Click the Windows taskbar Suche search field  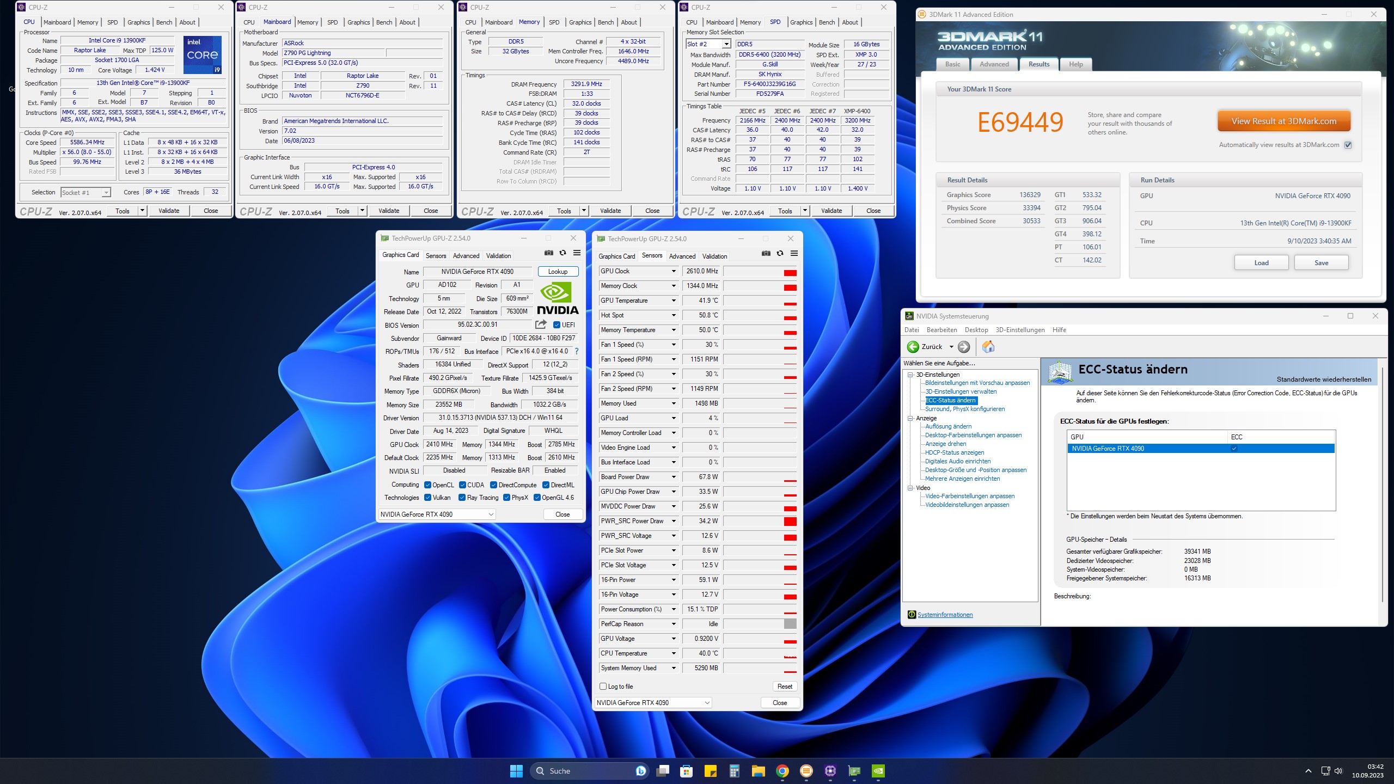coord(589,771)
